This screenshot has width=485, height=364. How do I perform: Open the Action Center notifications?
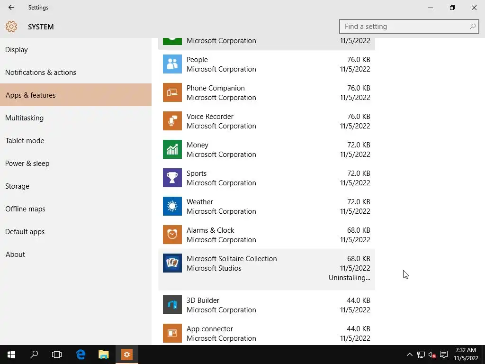tap(444, 355)
